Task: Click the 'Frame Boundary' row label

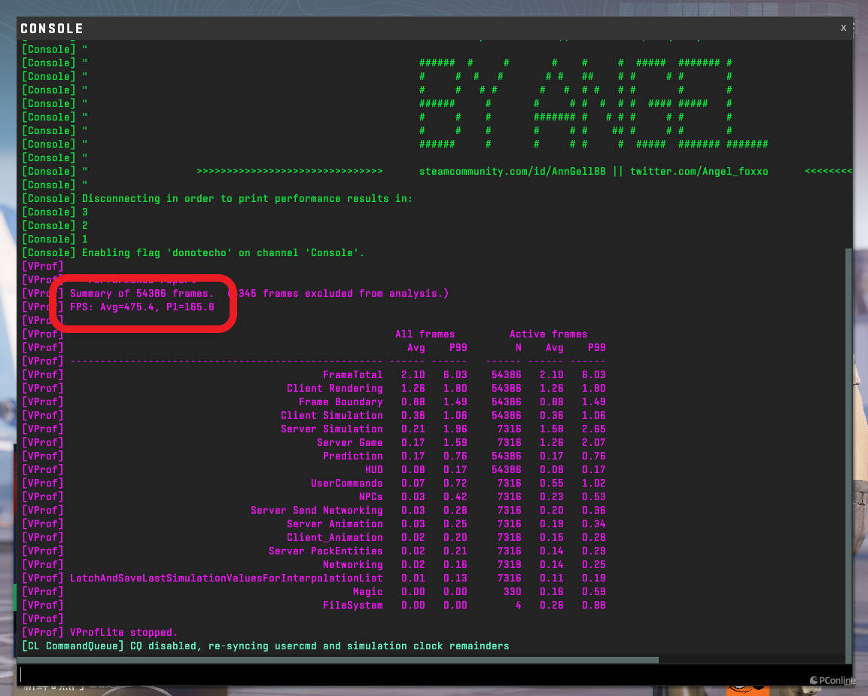Action: 340,402
